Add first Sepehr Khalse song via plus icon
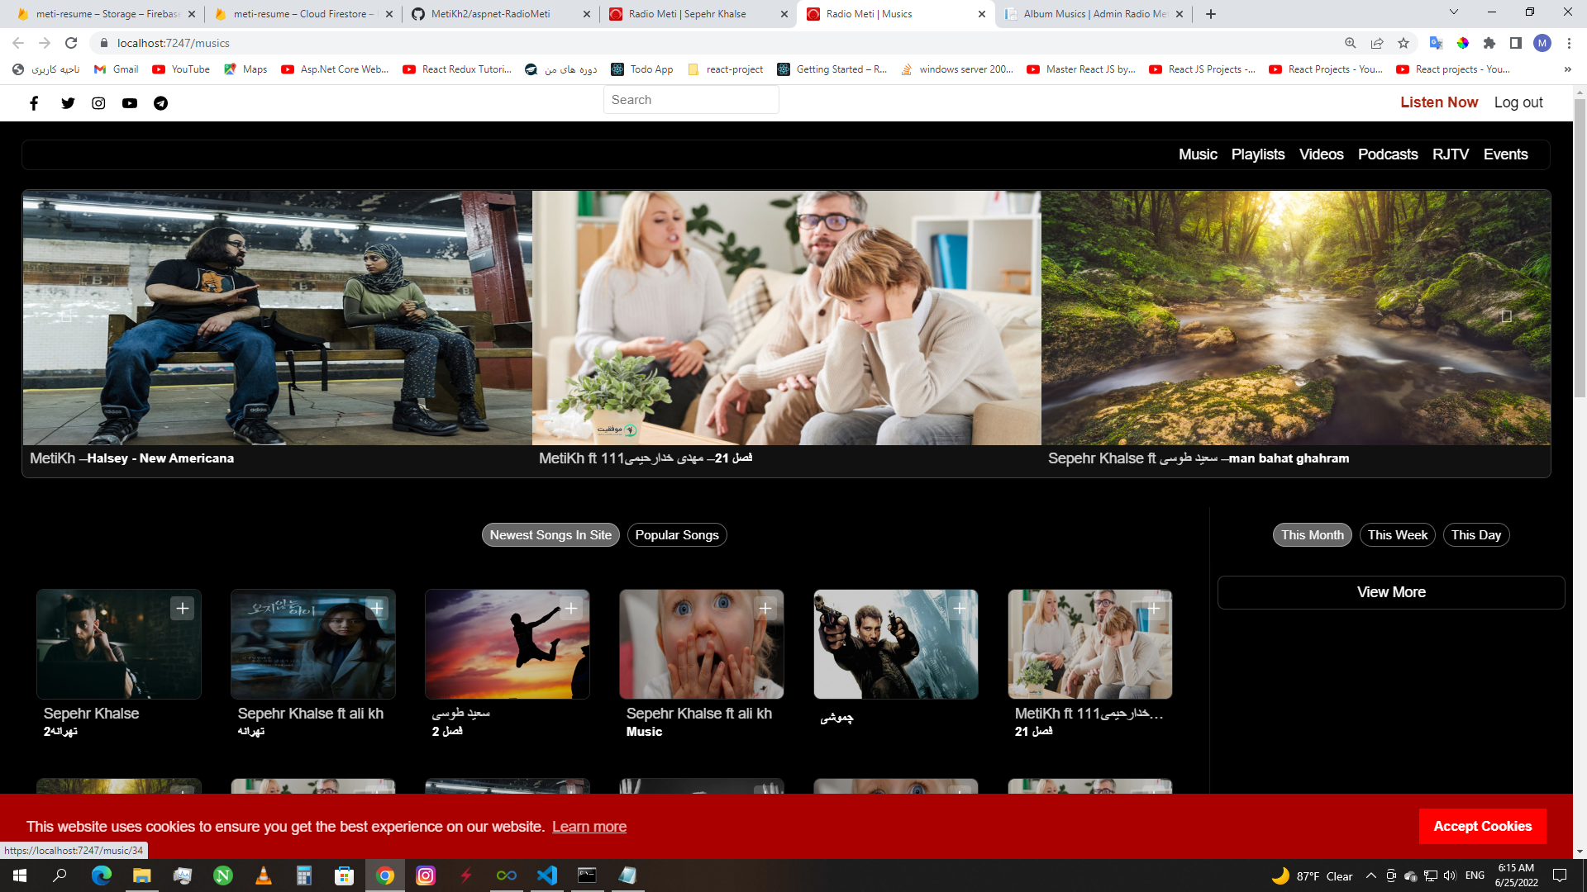The image size is (1587, 892). [183, 609]
